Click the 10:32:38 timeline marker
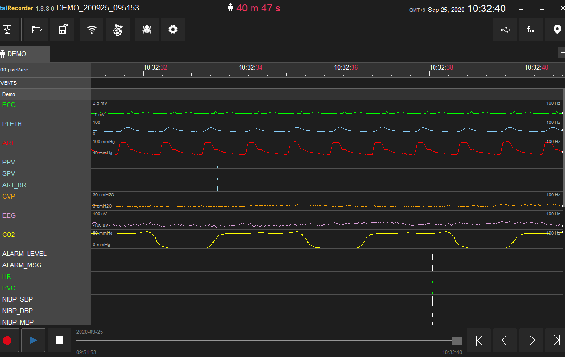Viewport: 565px width, 357px height. (x=441, y=67)
